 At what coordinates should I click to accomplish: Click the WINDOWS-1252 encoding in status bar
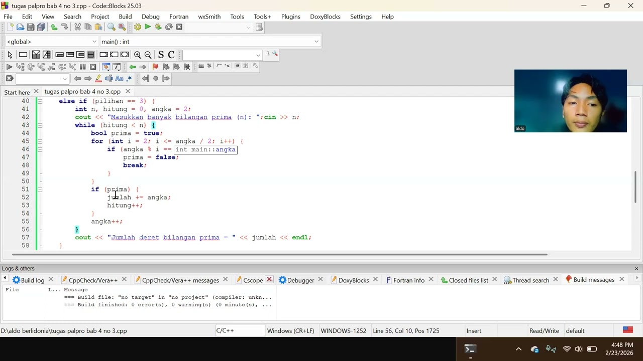(344, 331)
